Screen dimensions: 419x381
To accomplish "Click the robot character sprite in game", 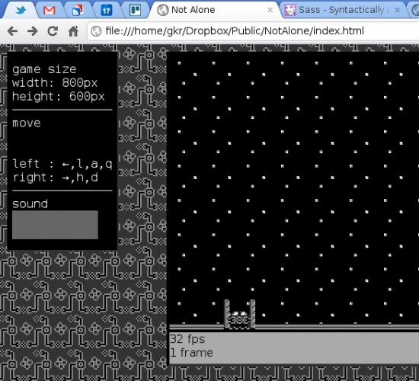I will point(239,315).
